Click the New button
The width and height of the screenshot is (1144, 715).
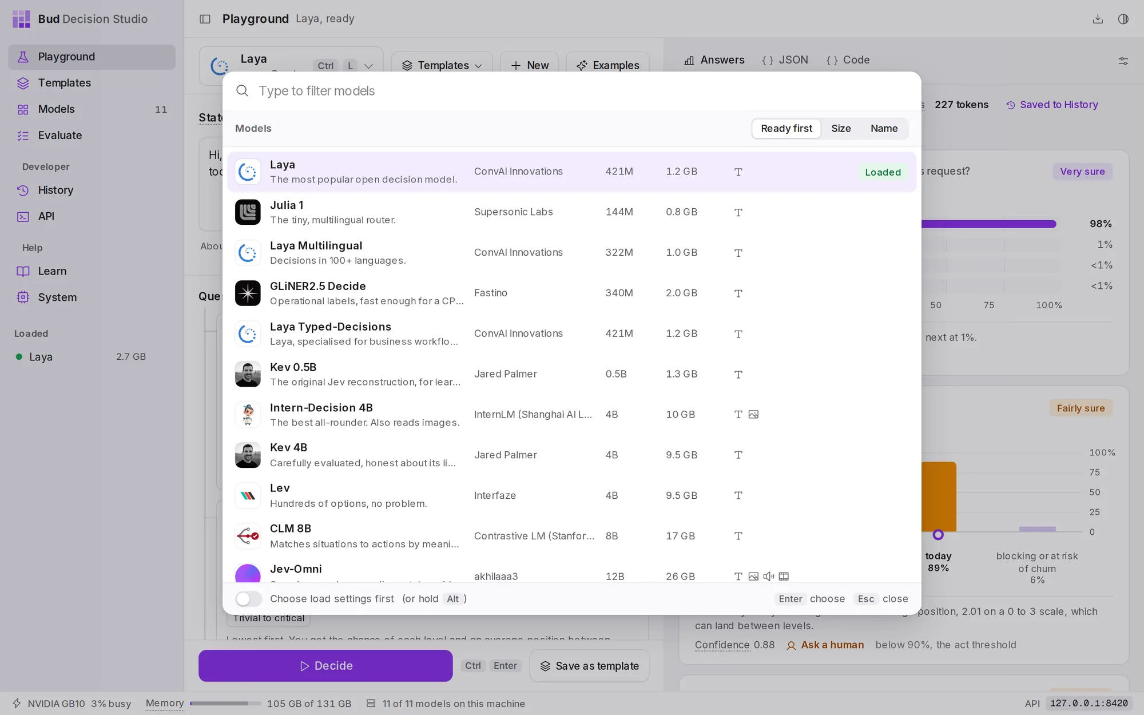pos(530,65)
